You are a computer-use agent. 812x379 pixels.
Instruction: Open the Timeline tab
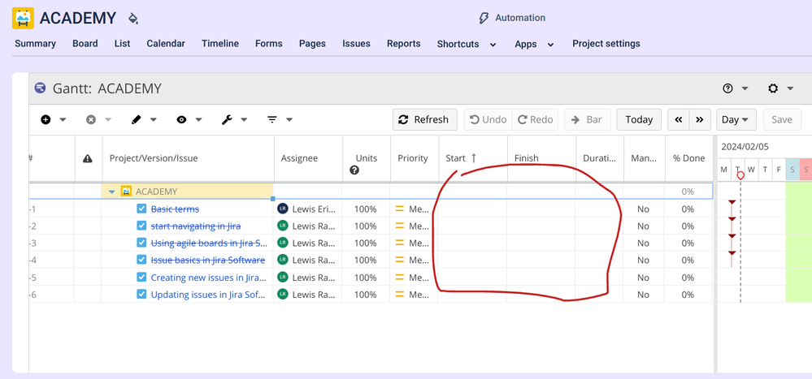220,44
